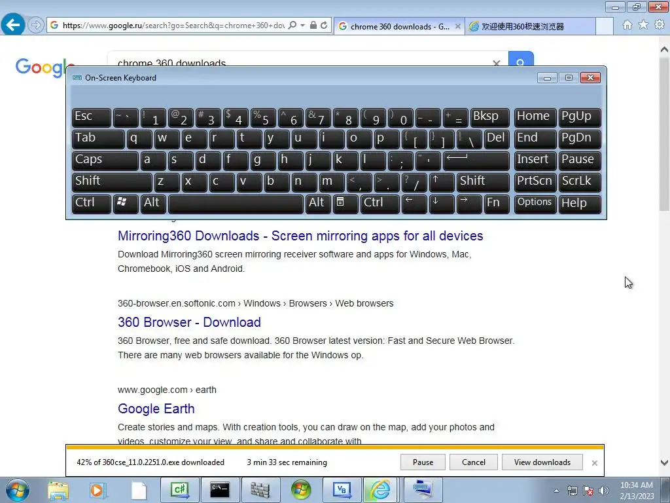The image size is (670, 503).
Task: Open the Tools gear icon
Action: coord(660,25)
